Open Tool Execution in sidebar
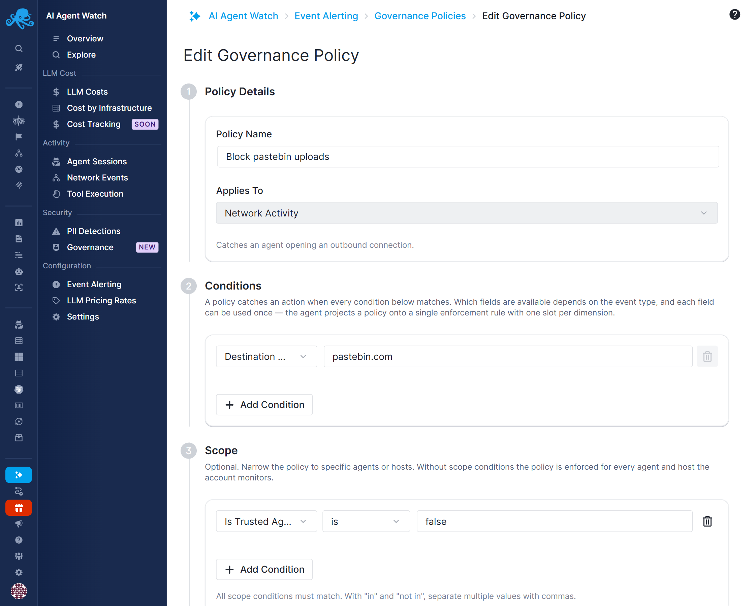The width and height of the screenshot is (756, 606). pyautogui.click(x=95, y=194)
